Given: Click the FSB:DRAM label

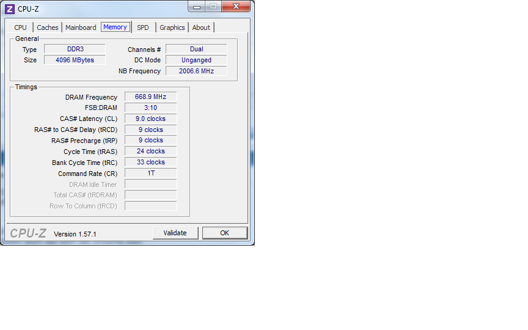Looking at the screenshot, I should [101, 108].
